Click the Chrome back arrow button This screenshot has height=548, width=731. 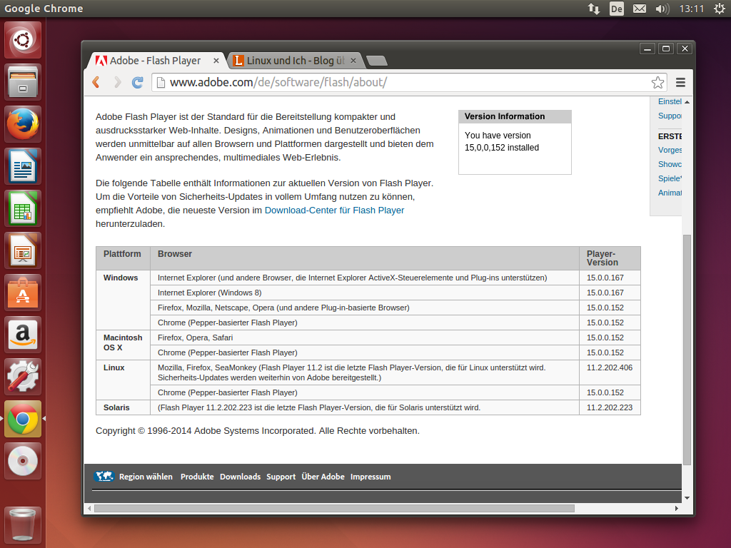pos(96,82)
